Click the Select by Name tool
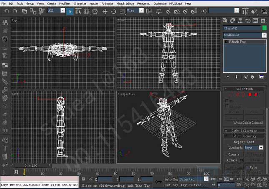The height and width of the screenshot is (189, 269). [78, 12]
